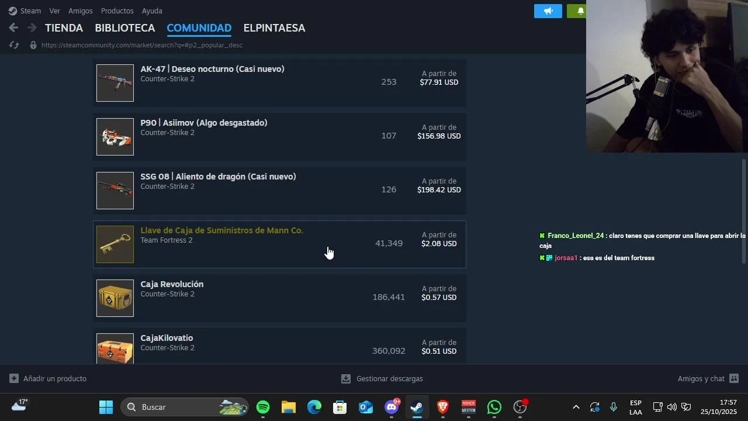Screen dimensions: 748x421
Task: Click the Team Fortress 2 game label
Action: (166, 240)
